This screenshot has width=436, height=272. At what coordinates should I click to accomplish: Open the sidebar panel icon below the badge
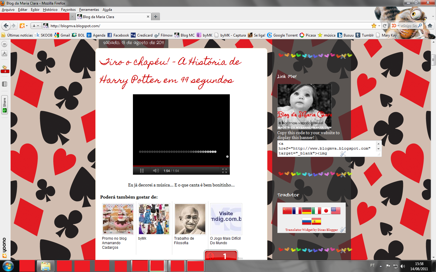(x=5, y=84)
